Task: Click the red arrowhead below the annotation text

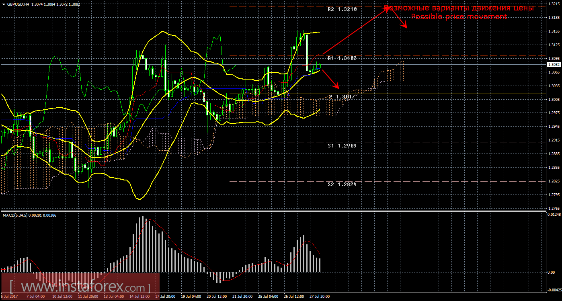Action: point(405,26)
